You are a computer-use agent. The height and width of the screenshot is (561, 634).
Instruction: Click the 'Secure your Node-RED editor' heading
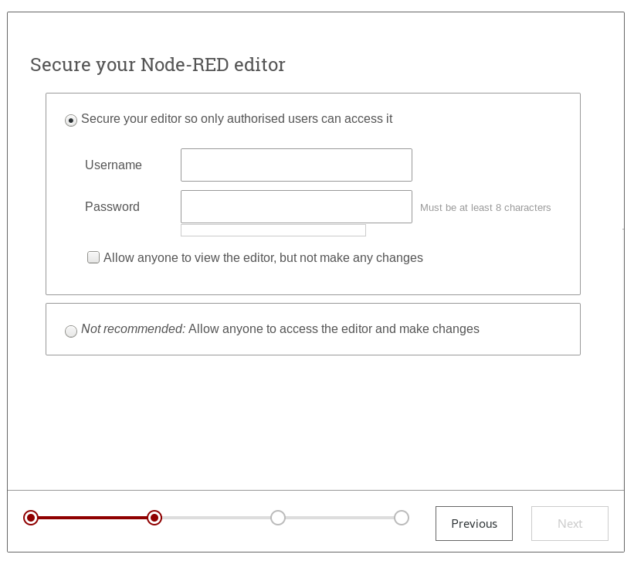(158, 65)
